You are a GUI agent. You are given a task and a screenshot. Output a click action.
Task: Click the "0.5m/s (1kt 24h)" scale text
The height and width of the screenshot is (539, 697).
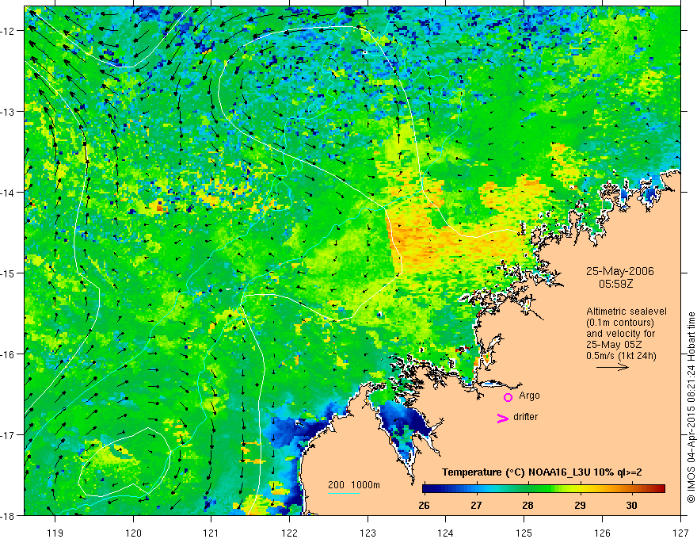pos(621,356)
